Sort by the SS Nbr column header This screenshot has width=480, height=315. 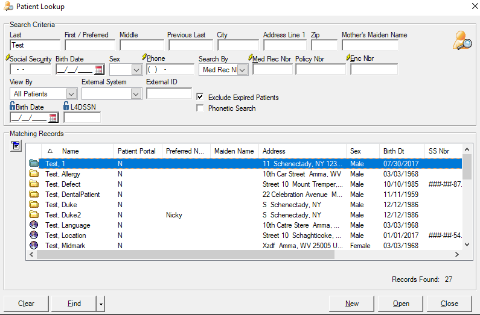coord(443,151)
